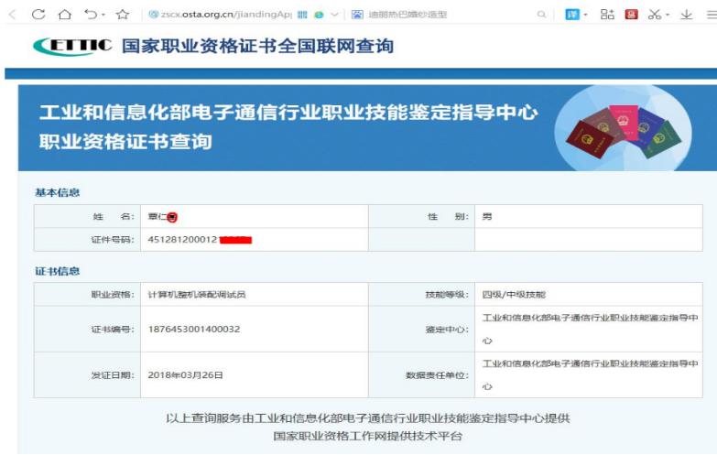
Task: Select the scissors screenshot tool
Action: point(654,15)
